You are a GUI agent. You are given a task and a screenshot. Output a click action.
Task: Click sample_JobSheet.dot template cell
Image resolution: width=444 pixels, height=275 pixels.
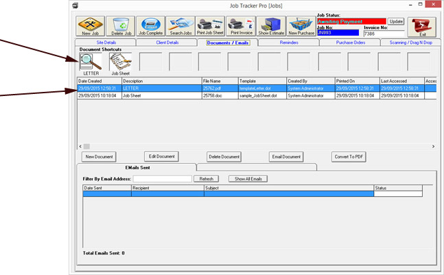[x=263, y=95]
